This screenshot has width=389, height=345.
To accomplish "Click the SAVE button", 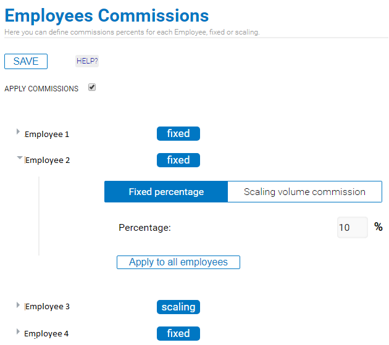I will tap(26, 61).
